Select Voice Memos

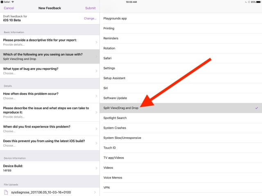[x=181, y=178]
